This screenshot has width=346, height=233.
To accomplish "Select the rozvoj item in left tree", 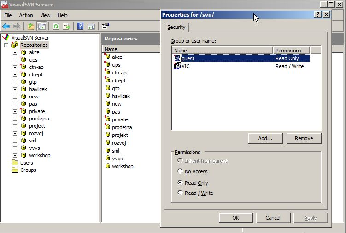I will tap(36, 133).
